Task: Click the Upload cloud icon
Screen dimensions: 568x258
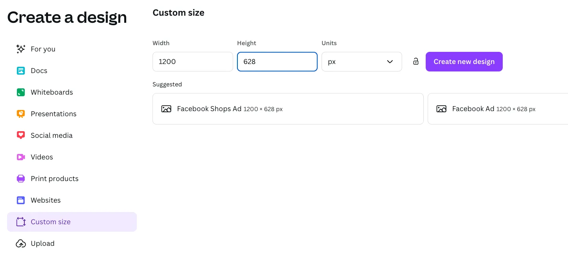Action: (x=20, y=243)
